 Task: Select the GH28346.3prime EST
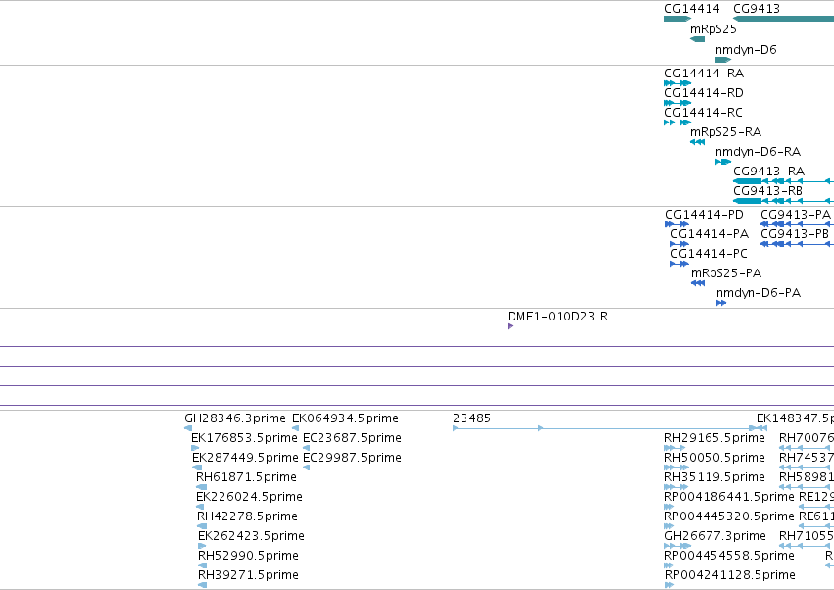click(x=188, y=429)
